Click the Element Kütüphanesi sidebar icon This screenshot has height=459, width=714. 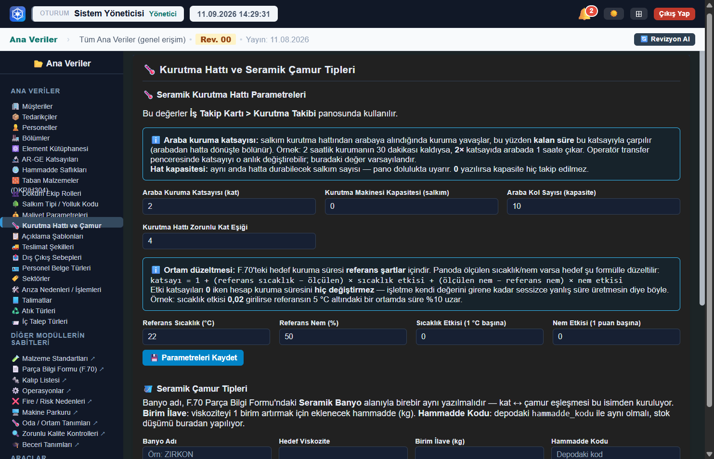point(15,149)
